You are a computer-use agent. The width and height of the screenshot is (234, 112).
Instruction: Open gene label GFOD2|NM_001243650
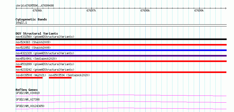30,106
